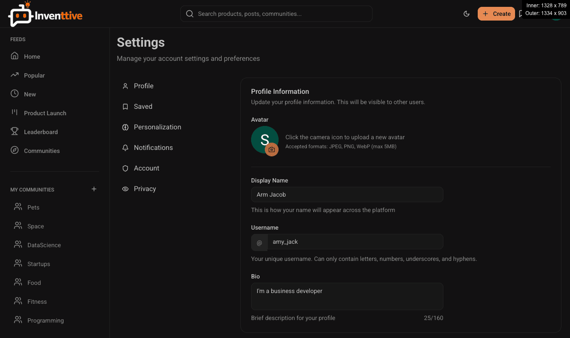
Task: Go to the Communities compass item
Action: [x=42, y=151]
